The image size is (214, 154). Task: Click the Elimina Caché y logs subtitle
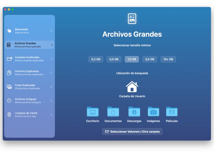click(25, 116)
